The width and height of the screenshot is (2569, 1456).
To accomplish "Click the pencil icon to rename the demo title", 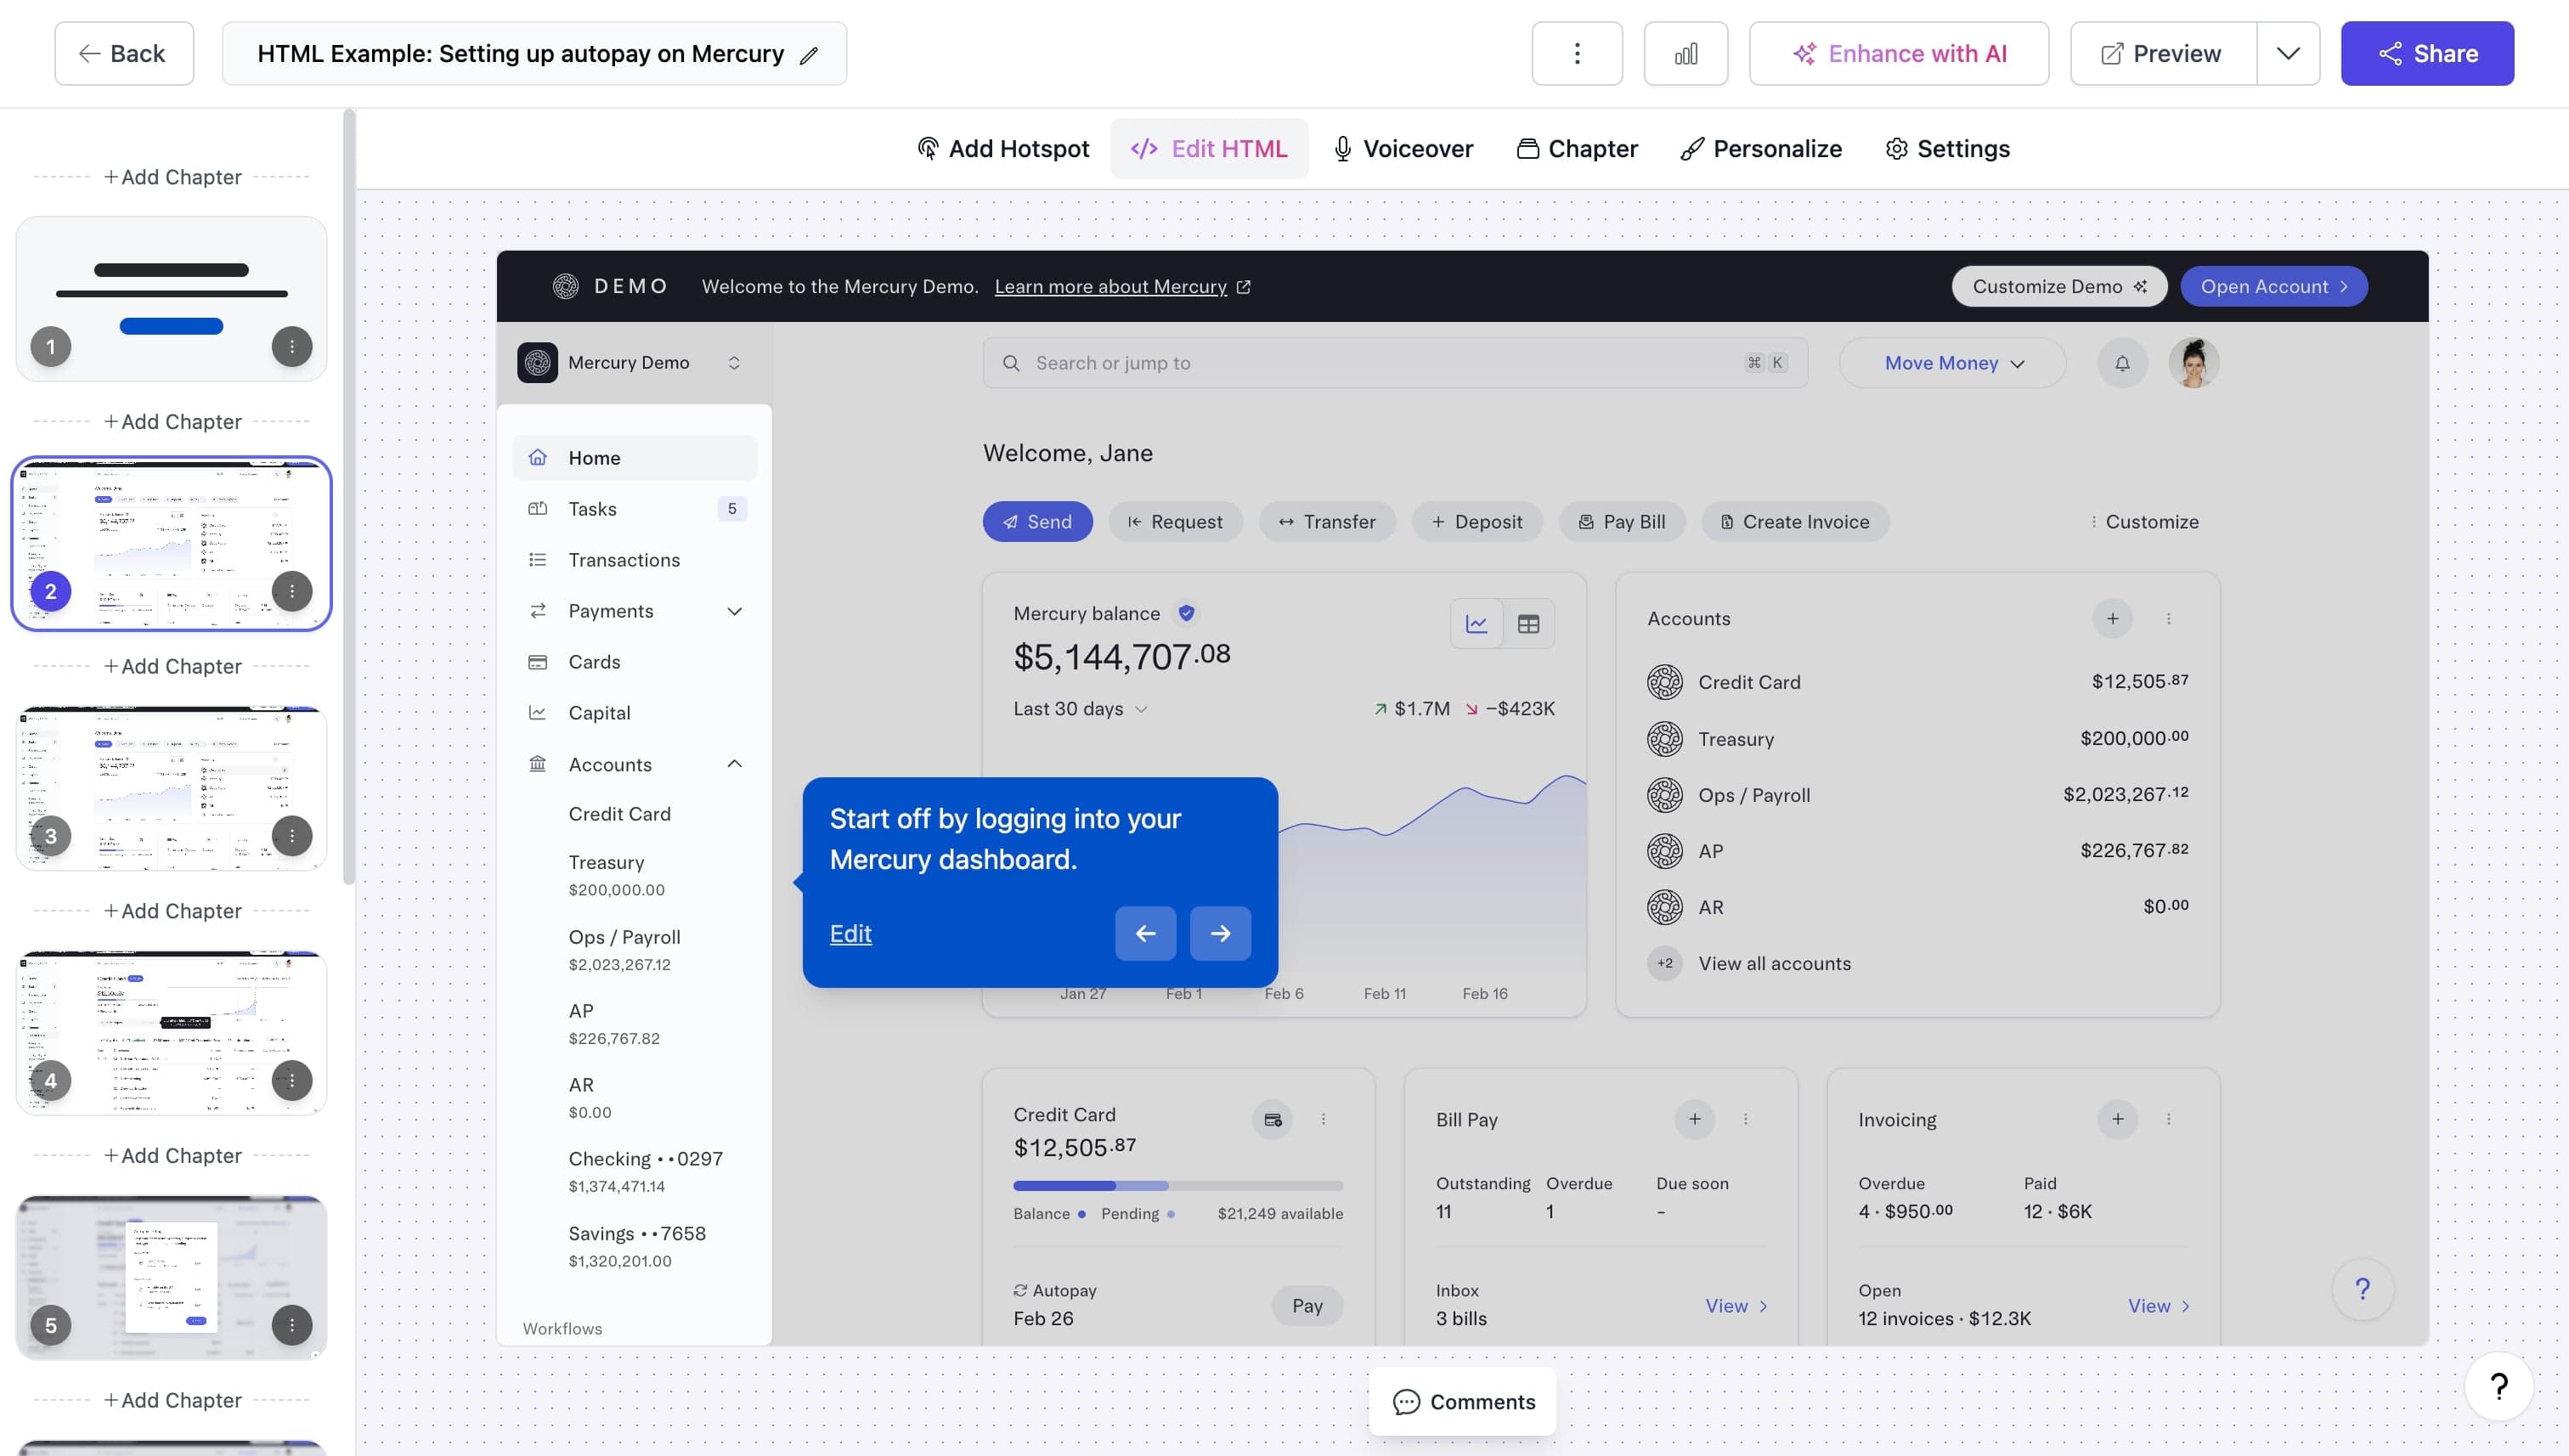I will coord(809,56).
